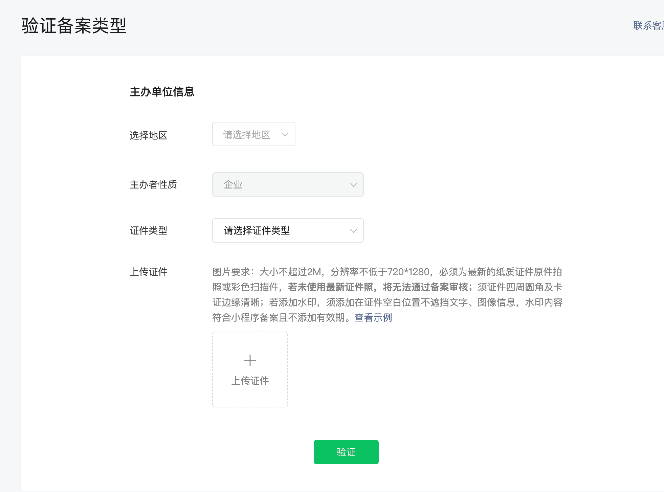Click the 企业 organizer nature dropdown

pos(287,184)
